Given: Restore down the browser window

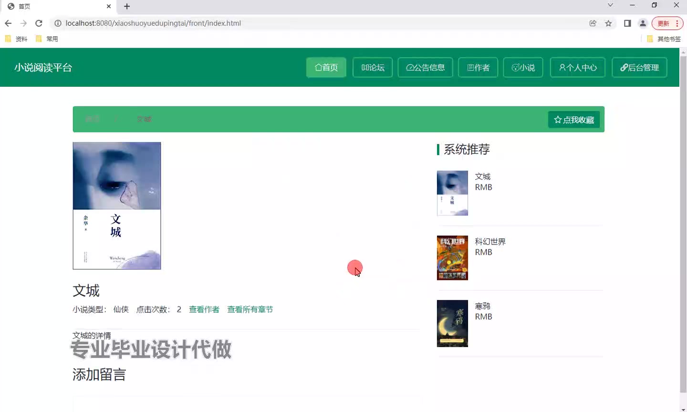Looking at the screenshot, I should [654, 5].
